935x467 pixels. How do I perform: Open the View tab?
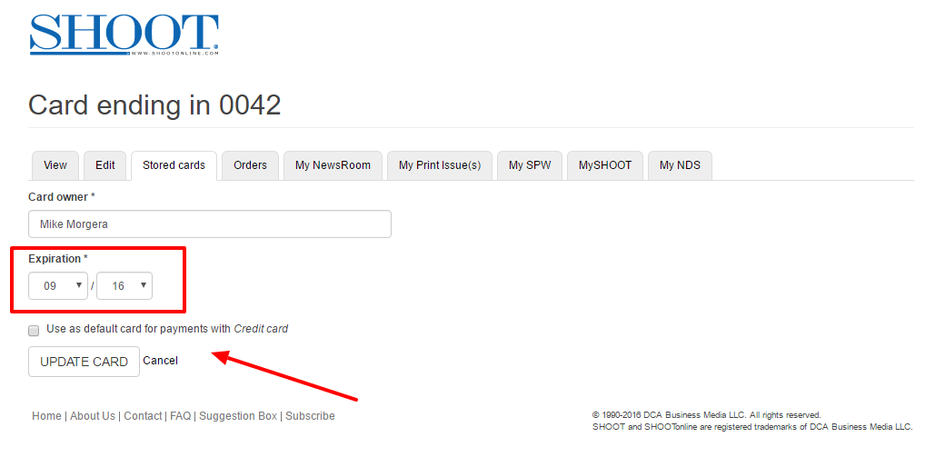(x=55, y=165)
